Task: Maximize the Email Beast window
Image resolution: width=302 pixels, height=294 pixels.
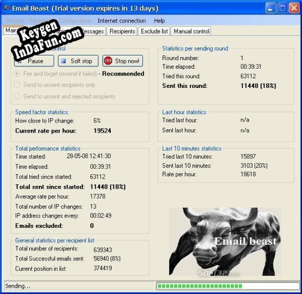Action: [282, 9]
